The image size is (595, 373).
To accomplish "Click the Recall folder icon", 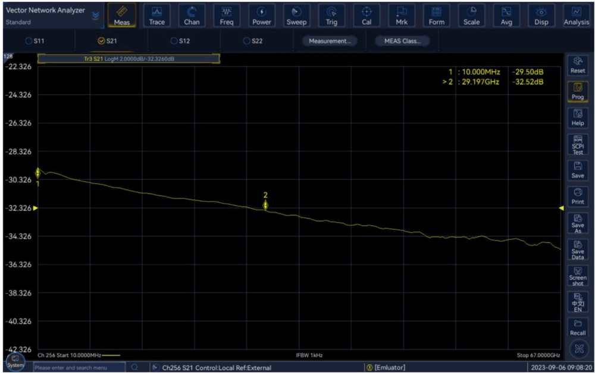I will [x=577, y=327].
